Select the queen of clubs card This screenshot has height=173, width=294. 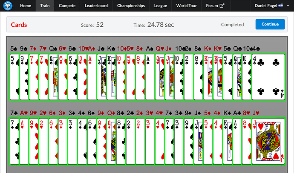237,77
